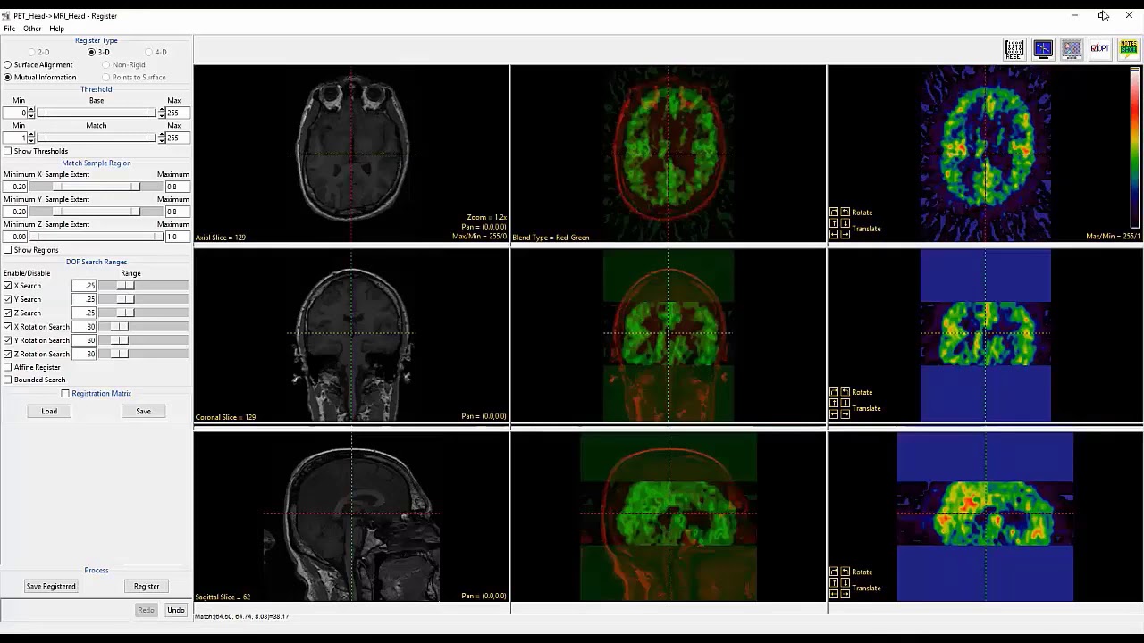Click the RESET toolbar icon
Image resolution: width=1144 pixels, height=643 pixels.
(1014, 49)
